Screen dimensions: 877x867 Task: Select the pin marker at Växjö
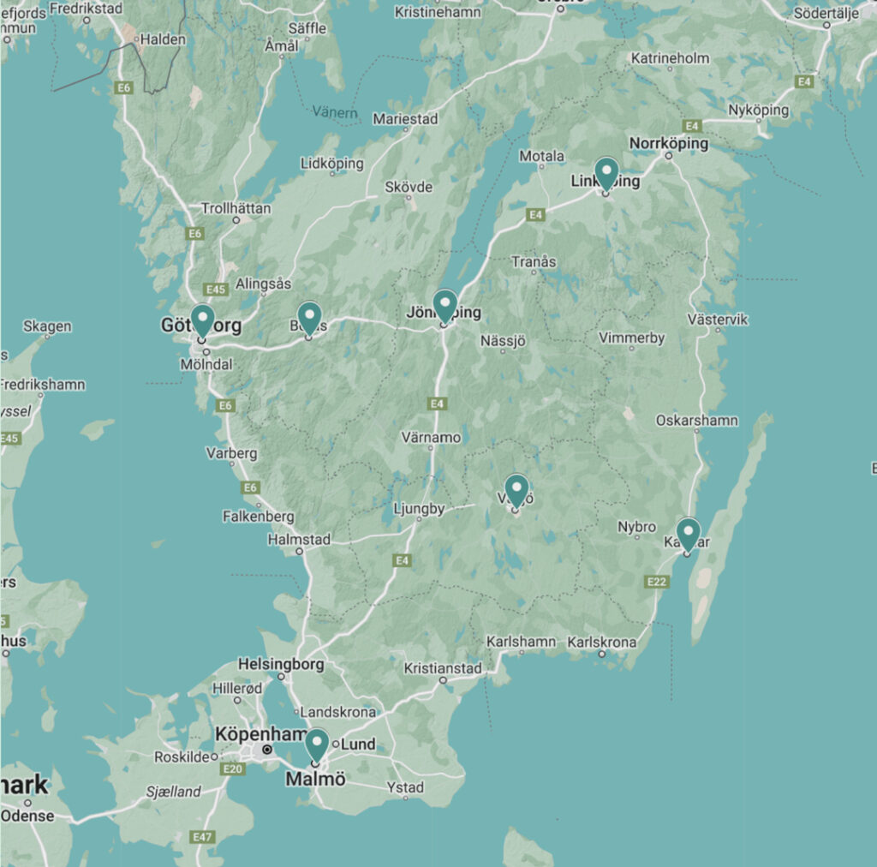coord(516,490)
